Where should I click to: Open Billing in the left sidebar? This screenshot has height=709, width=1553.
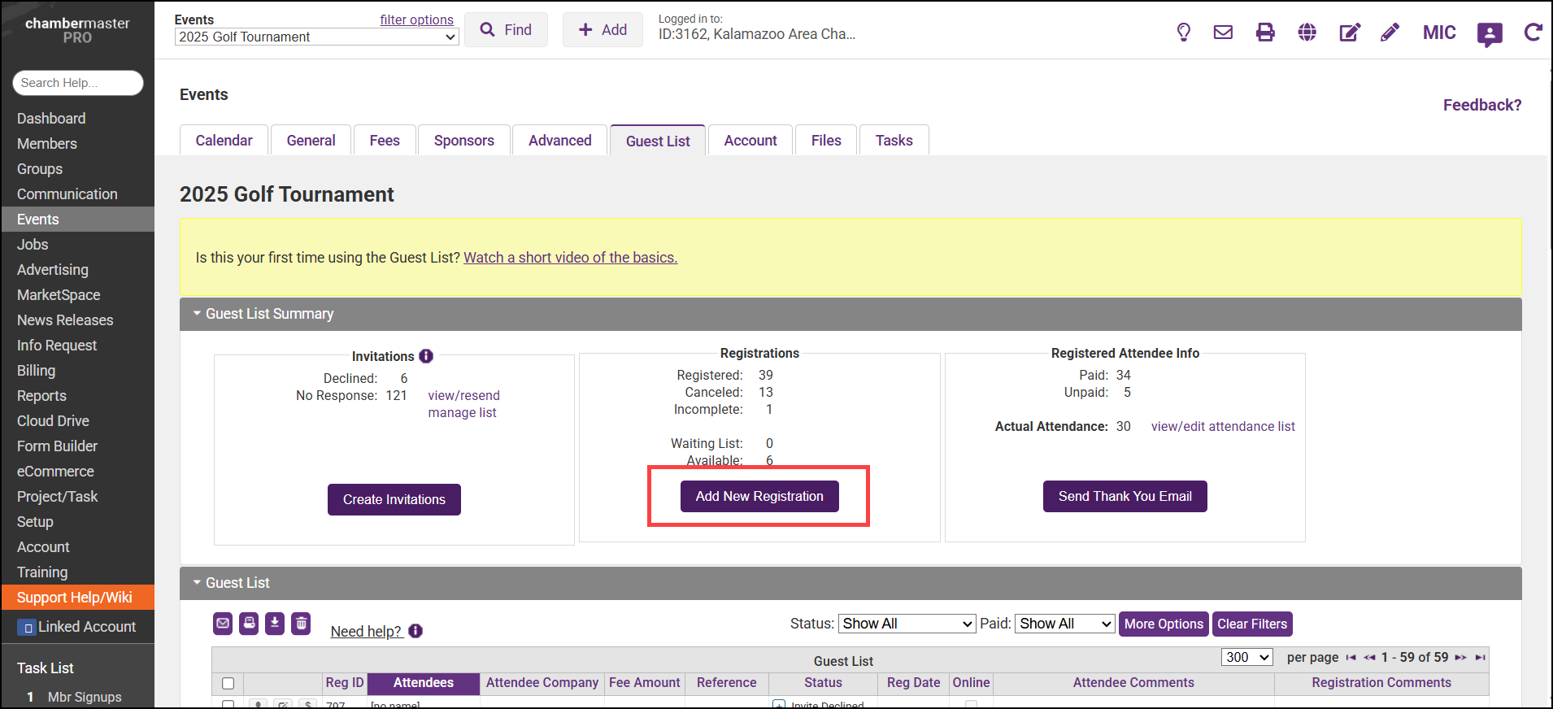pyautogui.click(x=37, y=371)
